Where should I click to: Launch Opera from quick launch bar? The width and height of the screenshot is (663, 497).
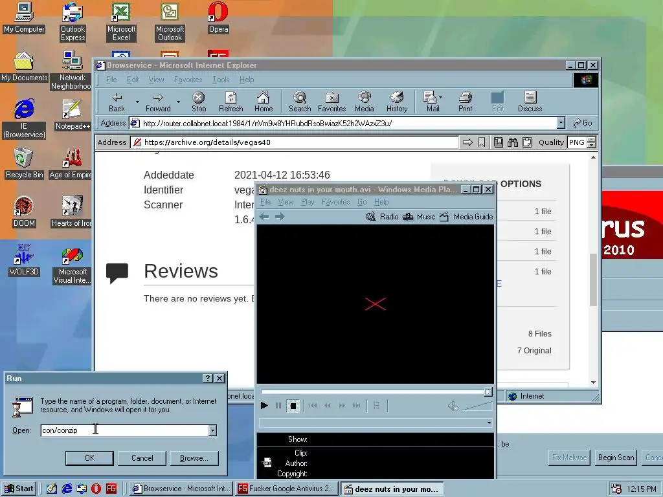click(x=96, y=489)
